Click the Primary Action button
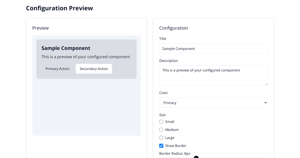This screenshot has height=158, width=300. [57, 68]
